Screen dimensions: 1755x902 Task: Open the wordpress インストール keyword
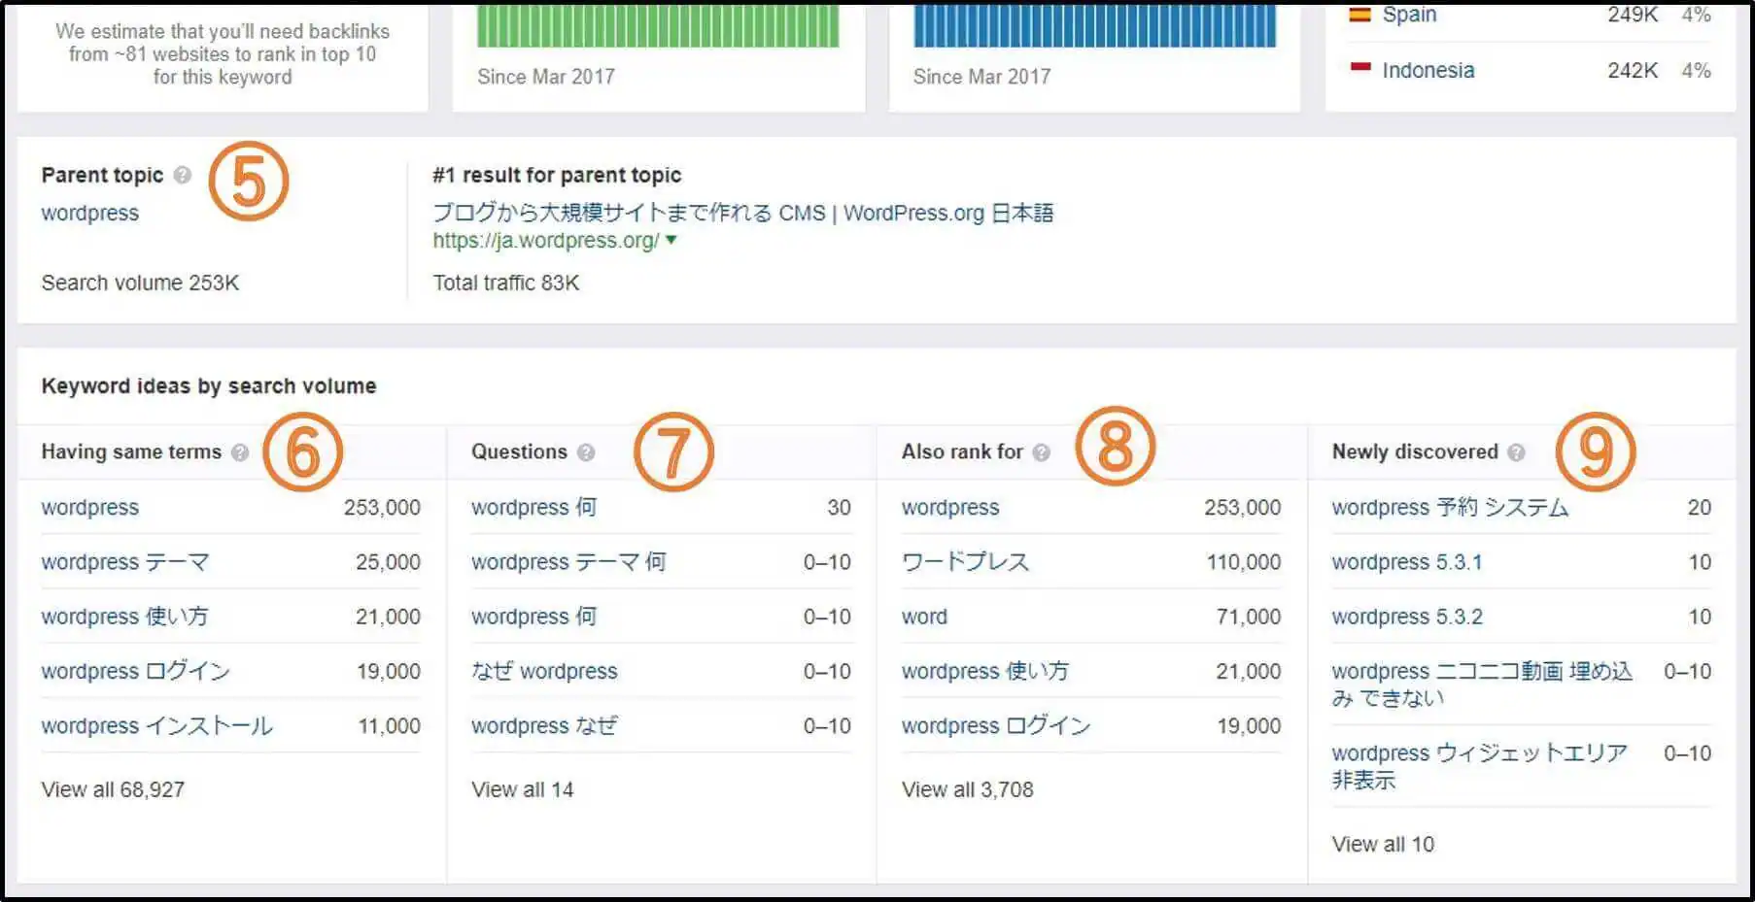point(156,726)
